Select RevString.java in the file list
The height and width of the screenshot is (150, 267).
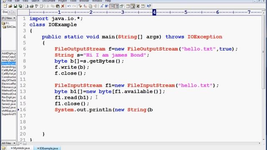click(x=9, y=101)
